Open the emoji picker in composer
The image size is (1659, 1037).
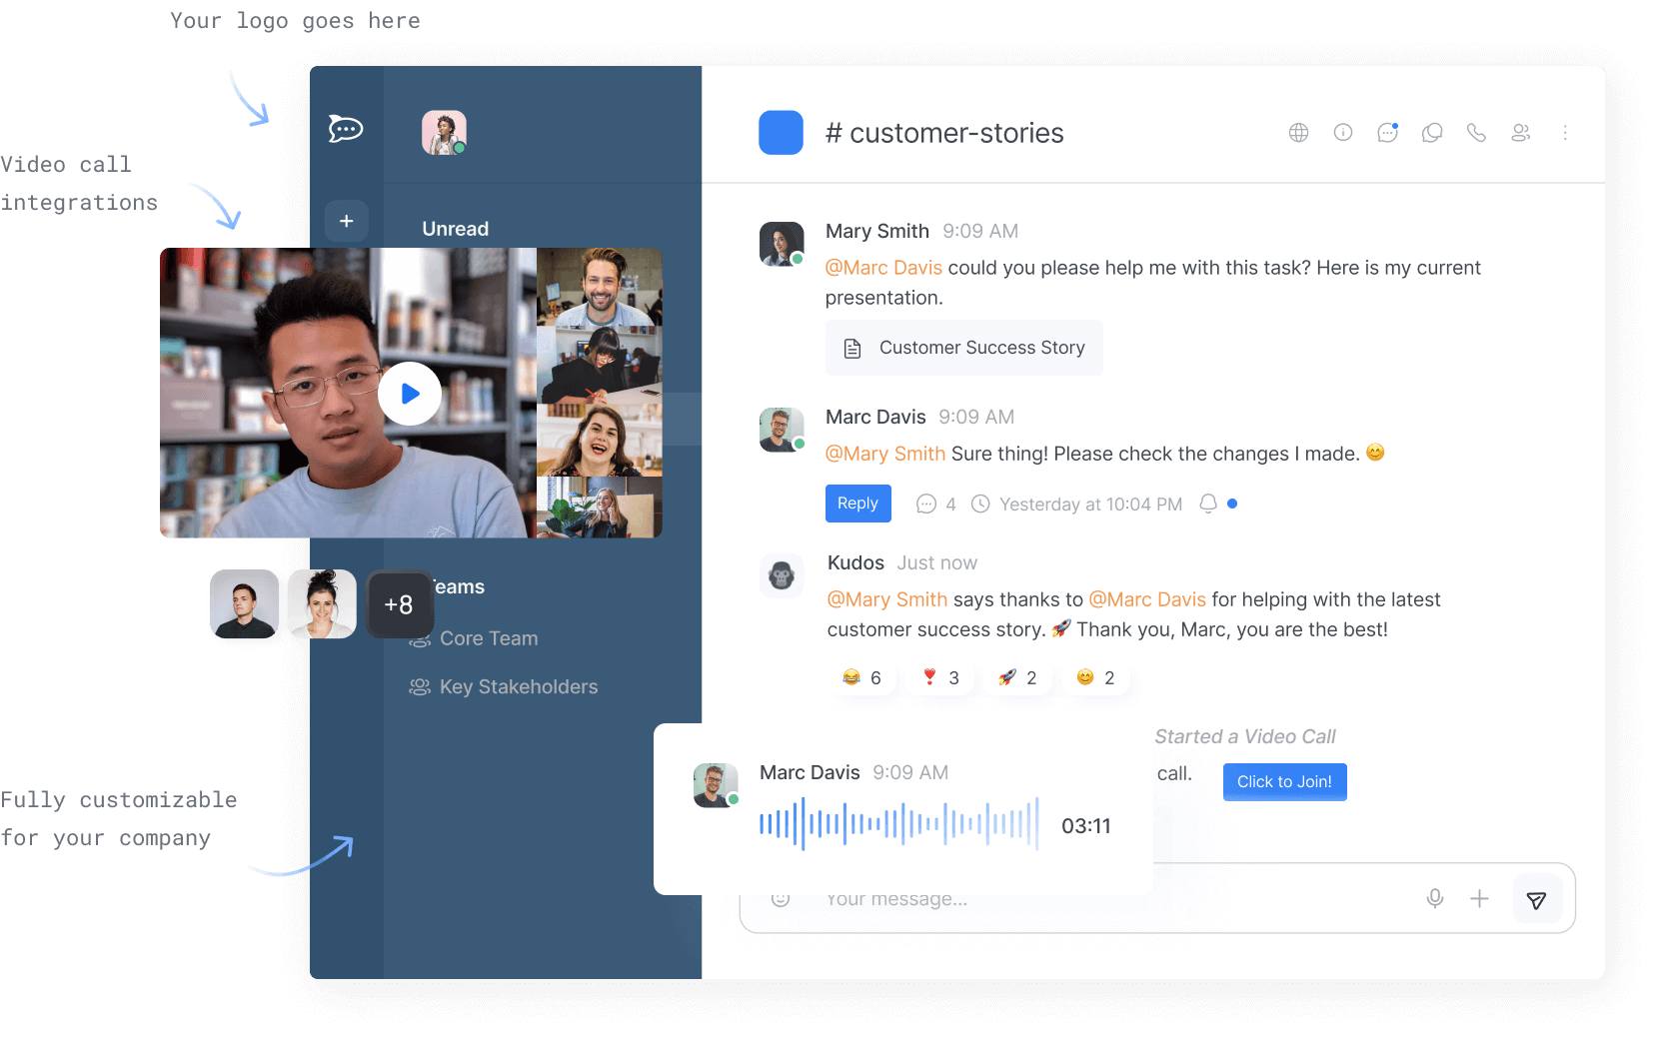click(781, 899)
